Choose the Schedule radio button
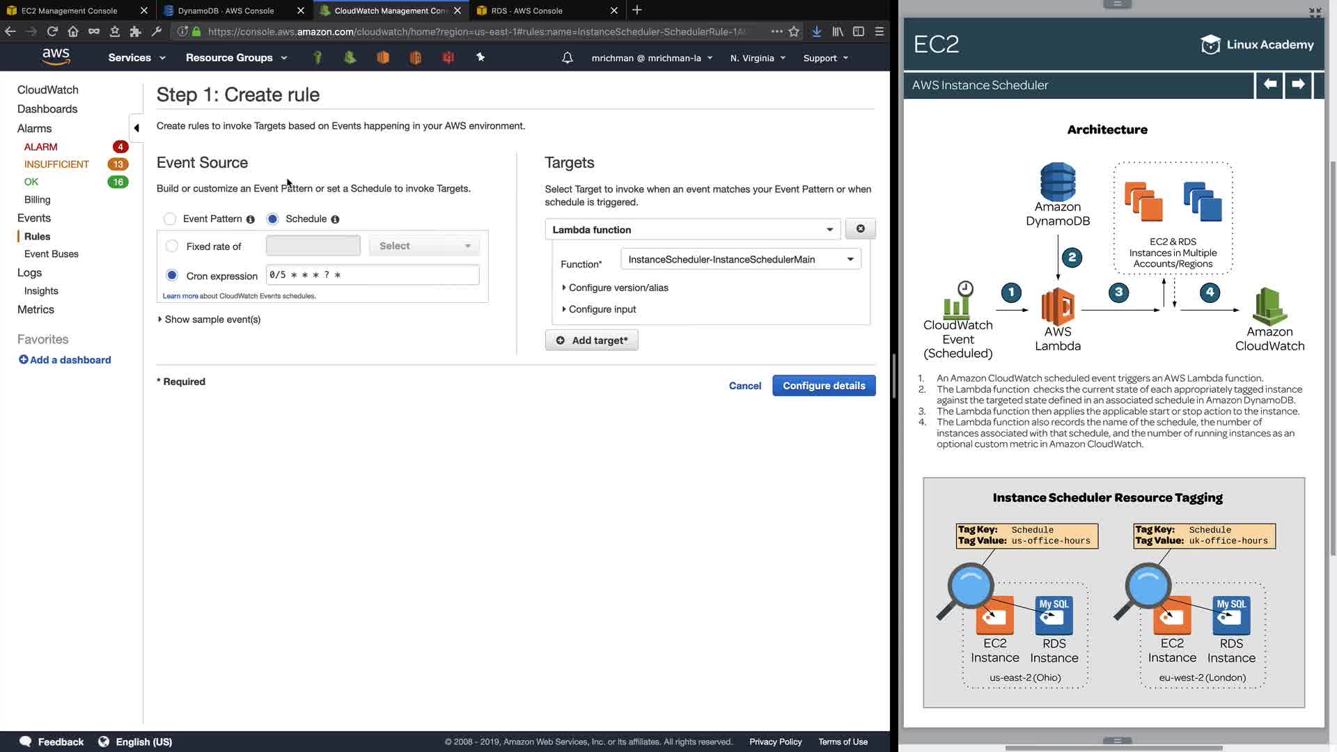The width and height of the screenshot is (1337, 752). [273, 219]
